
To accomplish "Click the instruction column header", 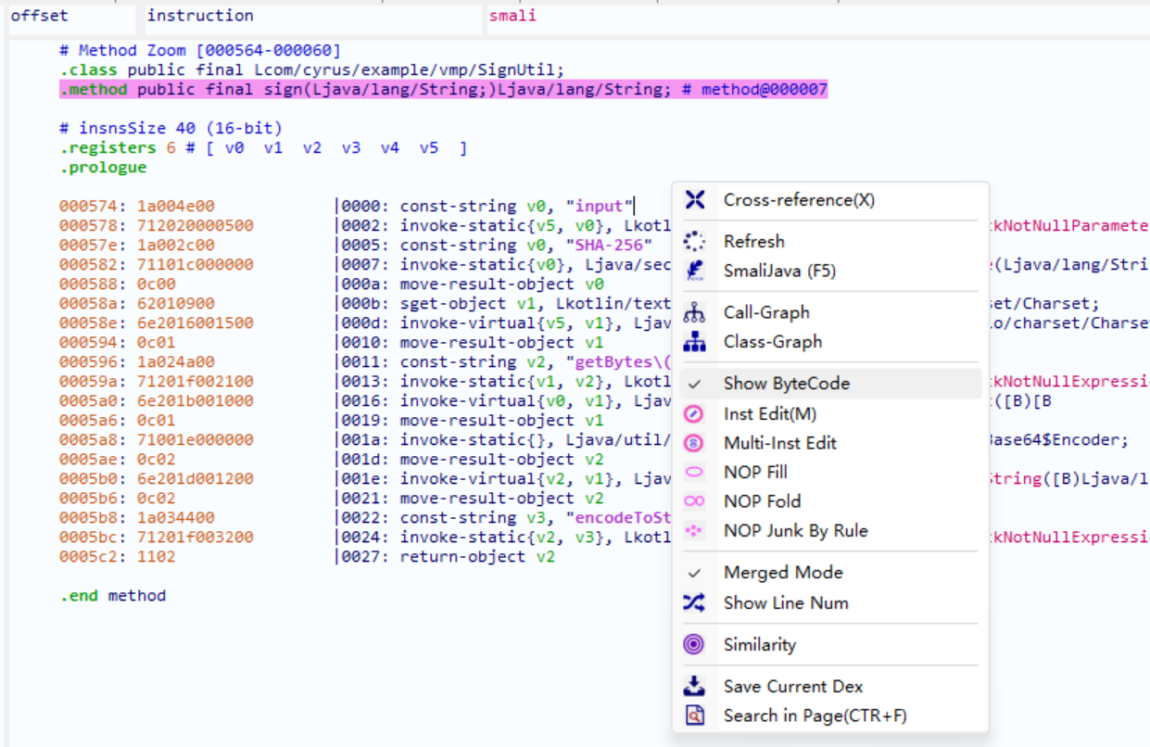I will (200, 16).
